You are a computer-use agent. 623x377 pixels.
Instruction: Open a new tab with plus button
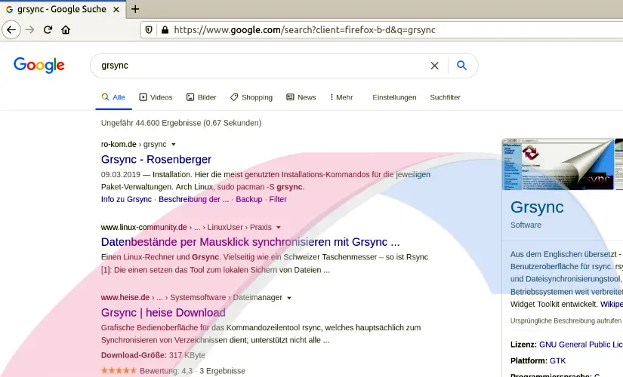click(x=135, y=9)
